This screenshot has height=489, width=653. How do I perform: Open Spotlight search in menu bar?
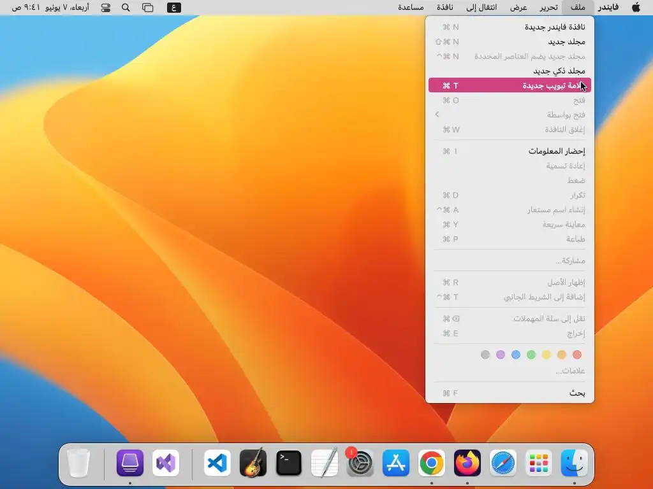pyautogui.click(x=126, y=8)
